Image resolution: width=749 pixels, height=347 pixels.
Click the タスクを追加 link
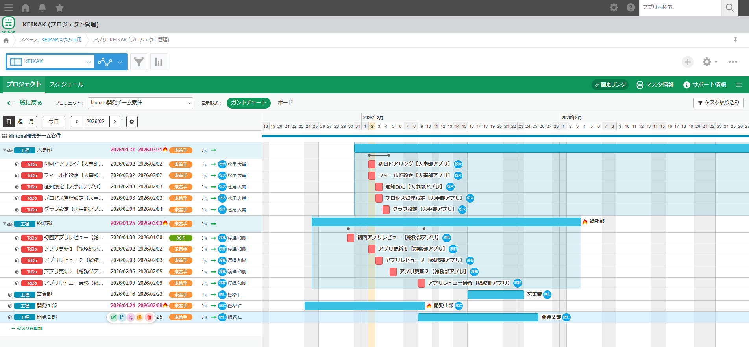tap(27, 329)
